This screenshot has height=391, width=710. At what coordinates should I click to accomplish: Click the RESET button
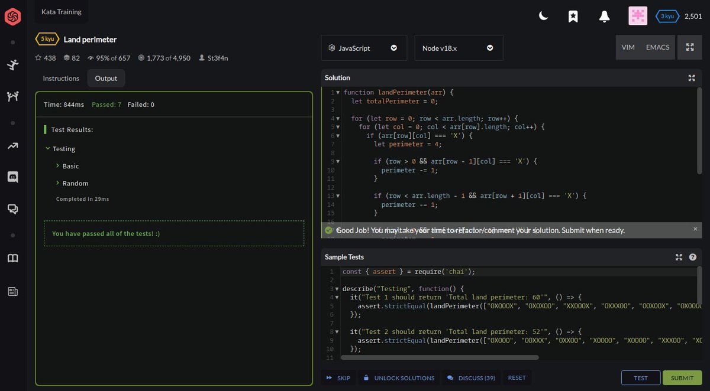point(517,378)
